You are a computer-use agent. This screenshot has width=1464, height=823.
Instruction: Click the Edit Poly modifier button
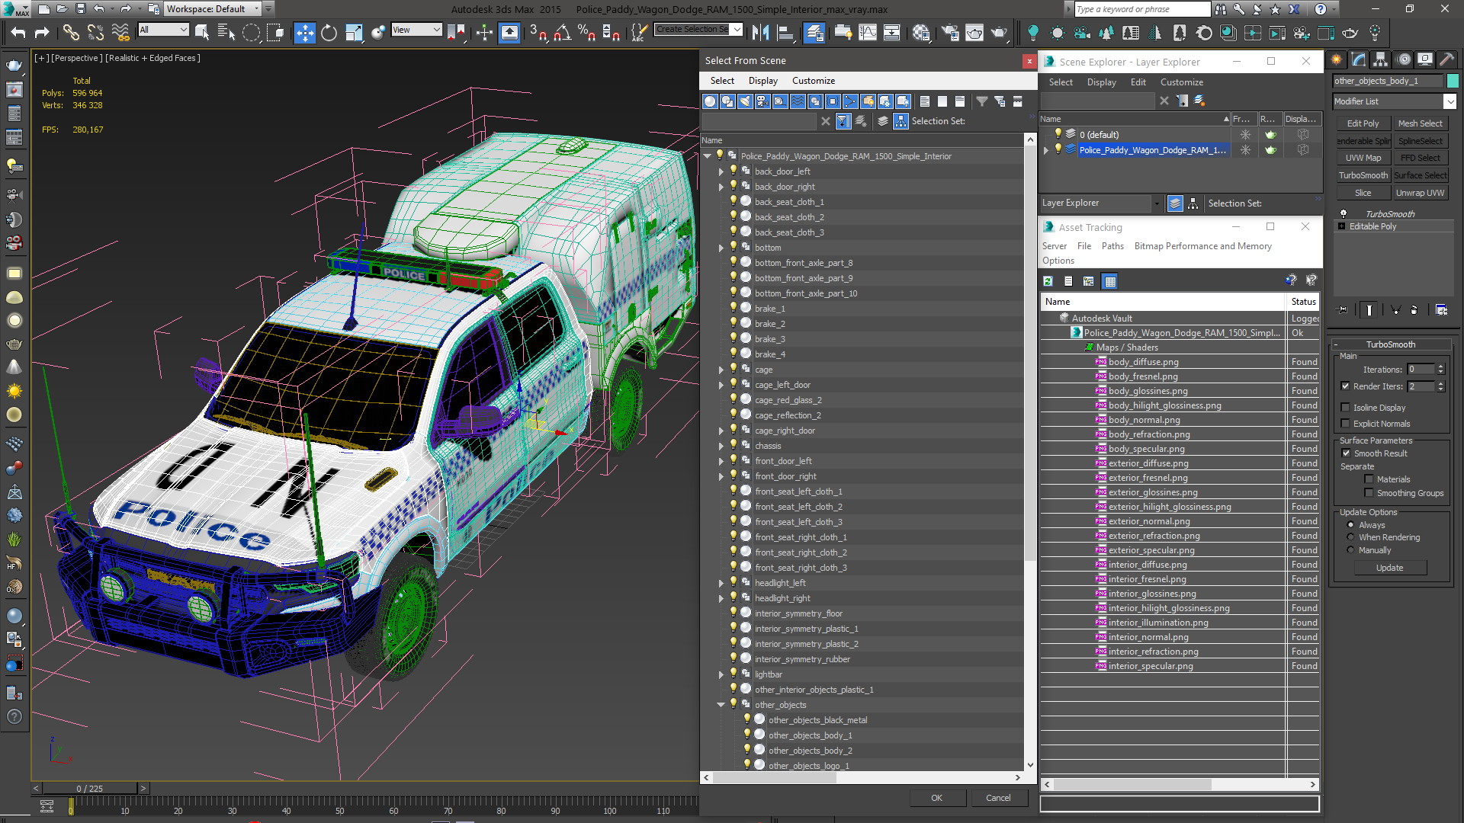tap(1363, 123)
